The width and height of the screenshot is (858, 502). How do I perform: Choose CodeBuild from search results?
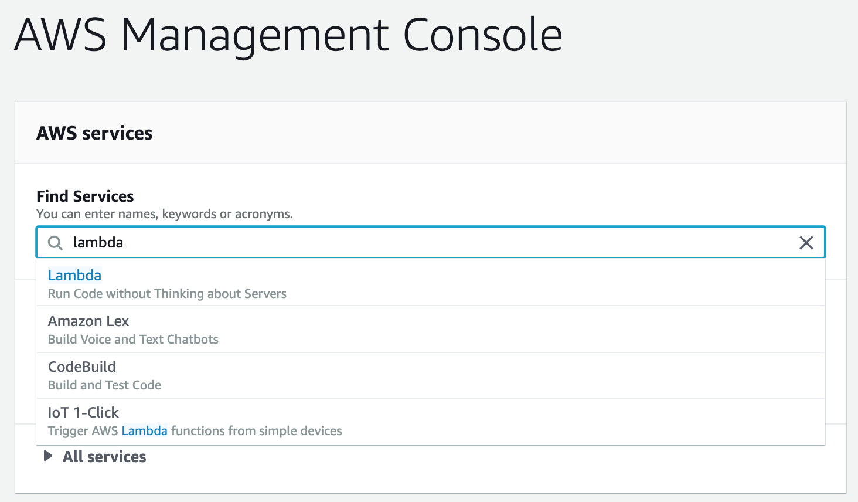coord(431,375)
